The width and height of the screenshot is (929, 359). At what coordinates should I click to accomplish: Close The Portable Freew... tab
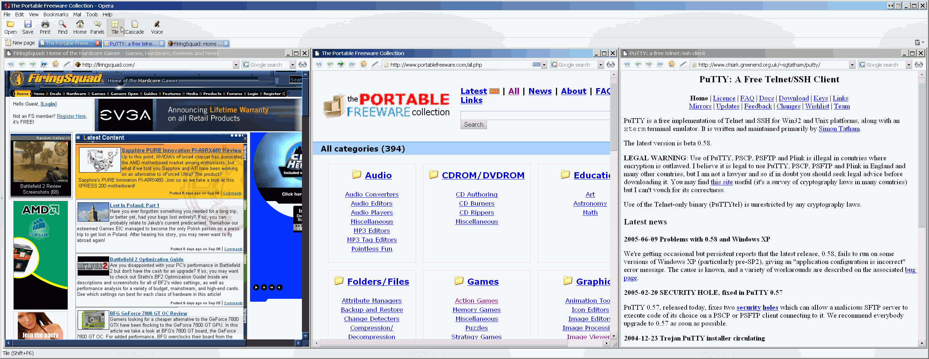click(x=98, y=43)
